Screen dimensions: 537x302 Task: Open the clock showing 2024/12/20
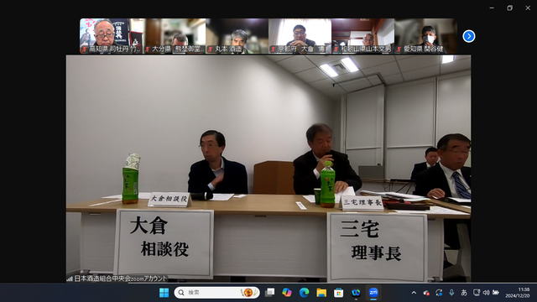pos(517,293)
